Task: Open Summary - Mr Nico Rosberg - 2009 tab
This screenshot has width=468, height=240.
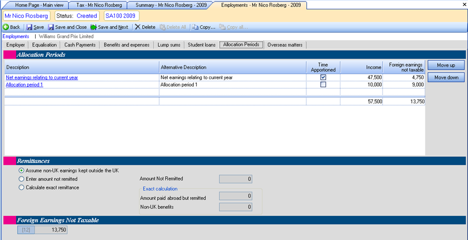Action: 171,5
